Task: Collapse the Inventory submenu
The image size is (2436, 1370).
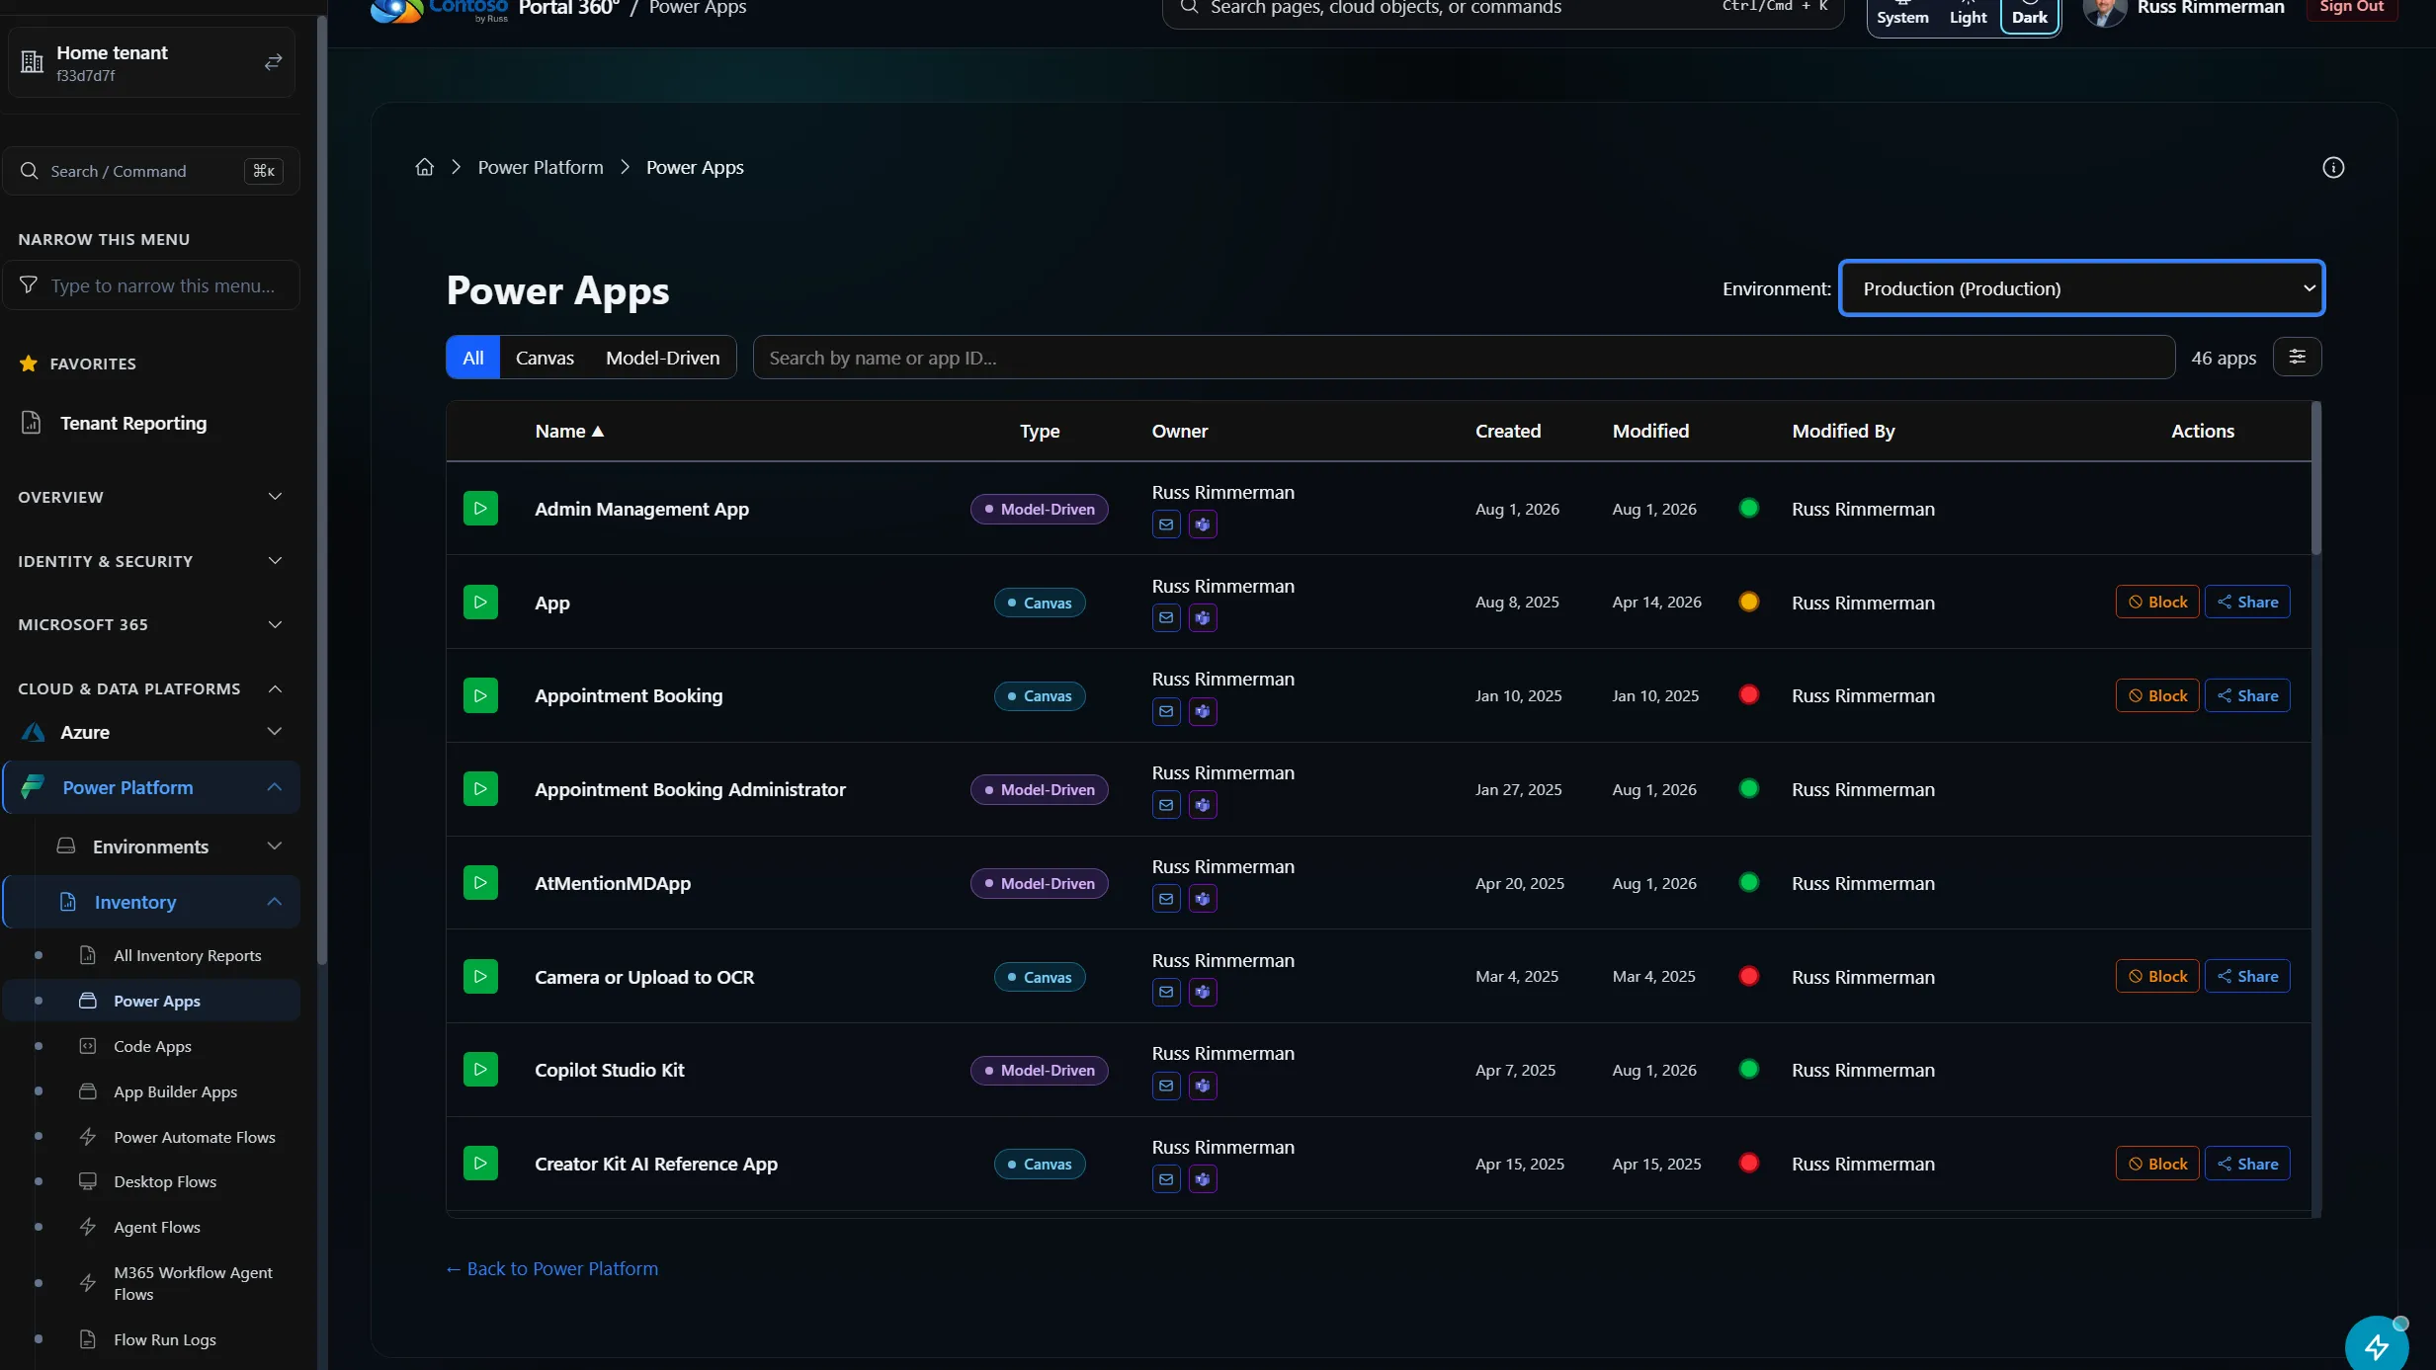Action: click(x=151, y=902)
